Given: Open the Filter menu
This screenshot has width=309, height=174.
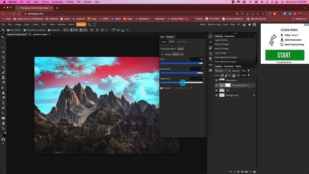Looking at the screenshot, I should (44, 25).
